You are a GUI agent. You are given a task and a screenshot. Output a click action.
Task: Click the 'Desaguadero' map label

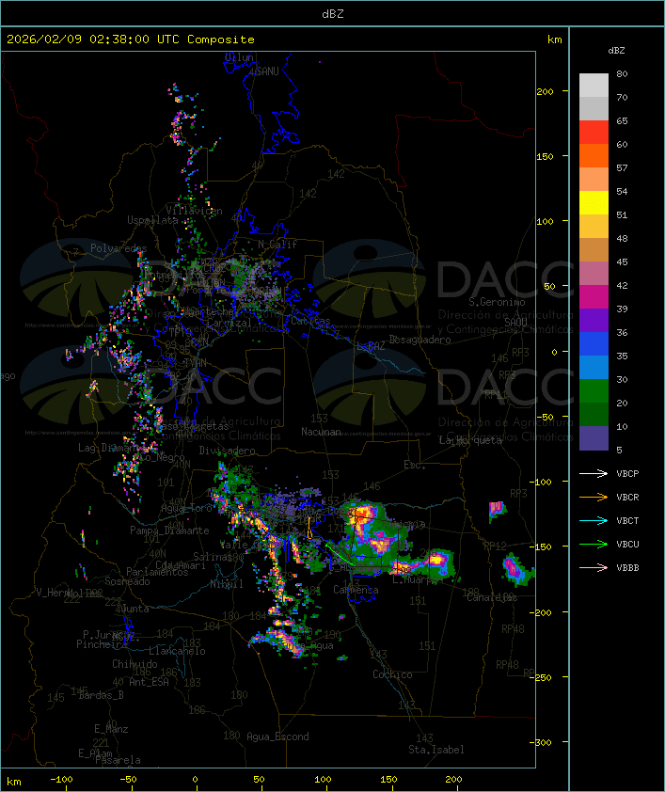[x=420, y=340]
